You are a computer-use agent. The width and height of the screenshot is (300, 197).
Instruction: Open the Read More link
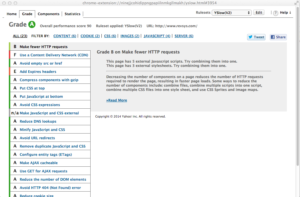click(x=117, y=100)
